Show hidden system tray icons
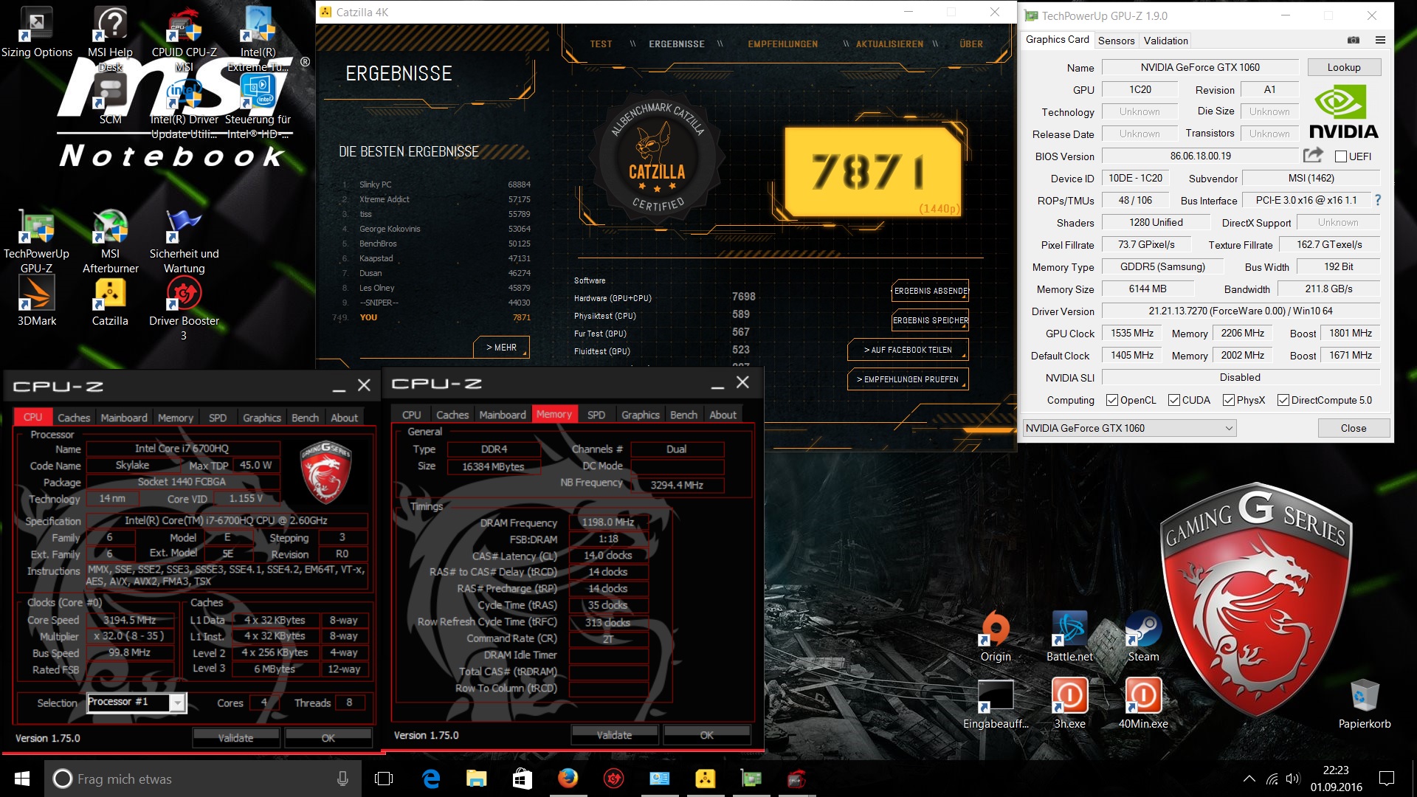 click(x=1249, y=779)
